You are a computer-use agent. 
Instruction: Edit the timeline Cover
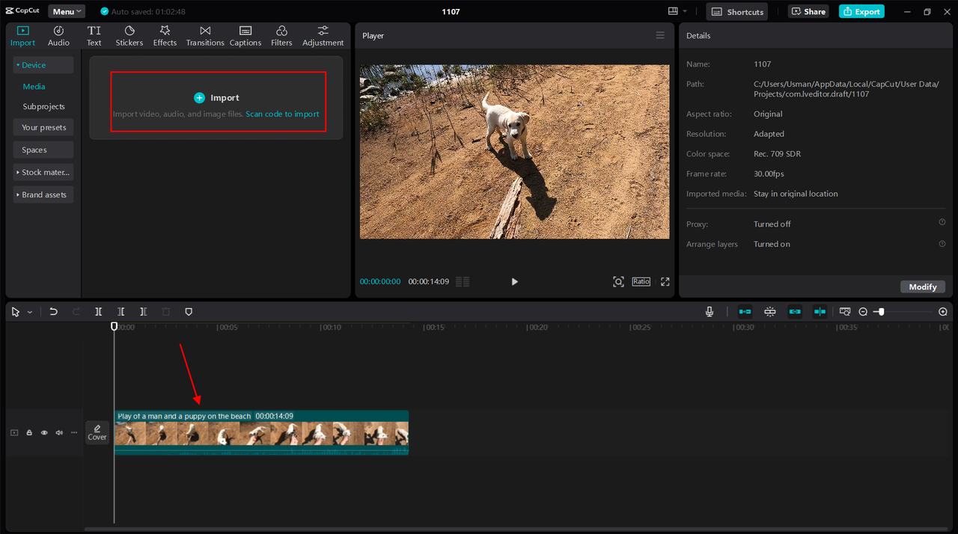[x=97, y=432]
